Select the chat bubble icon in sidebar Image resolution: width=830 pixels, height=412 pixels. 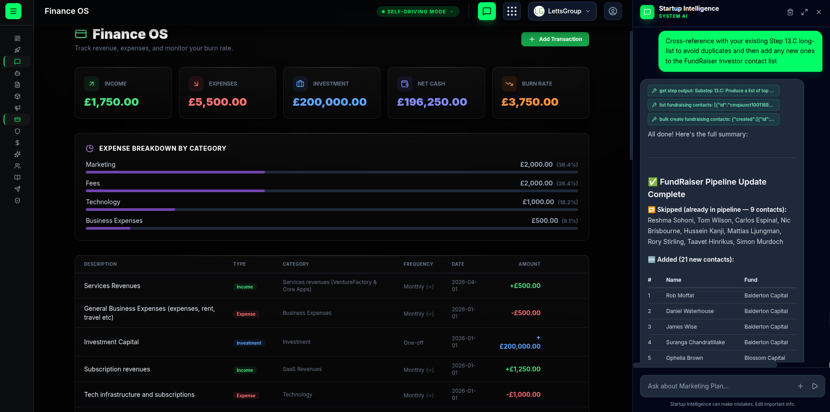click(x=17, y=62)
